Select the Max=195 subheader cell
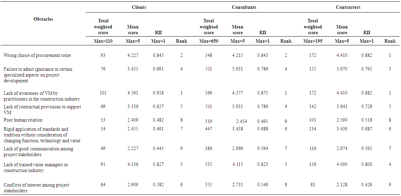This screenshot has height=196, width=401. 313,41
